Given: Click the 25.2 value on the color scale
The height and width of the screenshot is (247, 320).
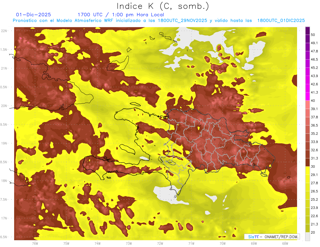Looking at the screenshot, I should click(314, 200).
